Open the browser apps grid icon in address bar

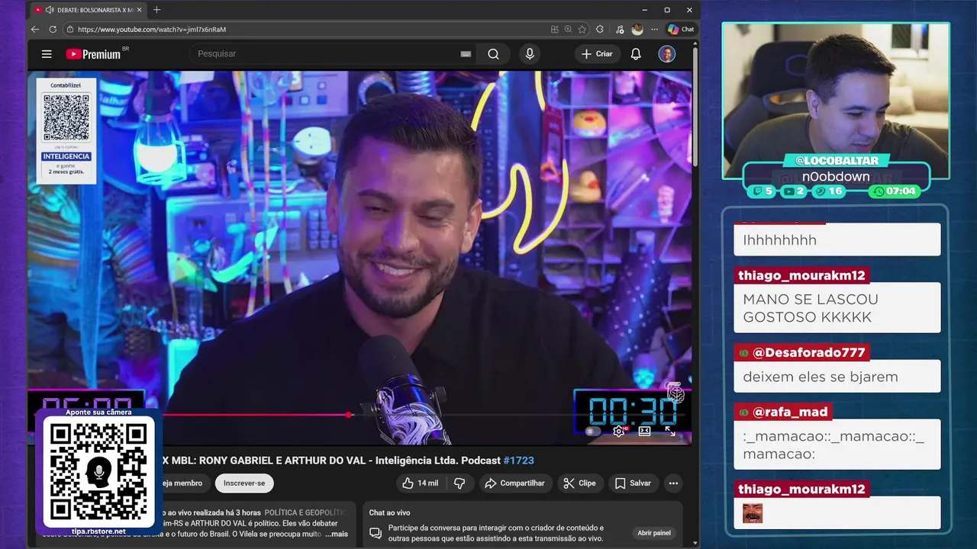pyautogui.click(x=554, y=29)
